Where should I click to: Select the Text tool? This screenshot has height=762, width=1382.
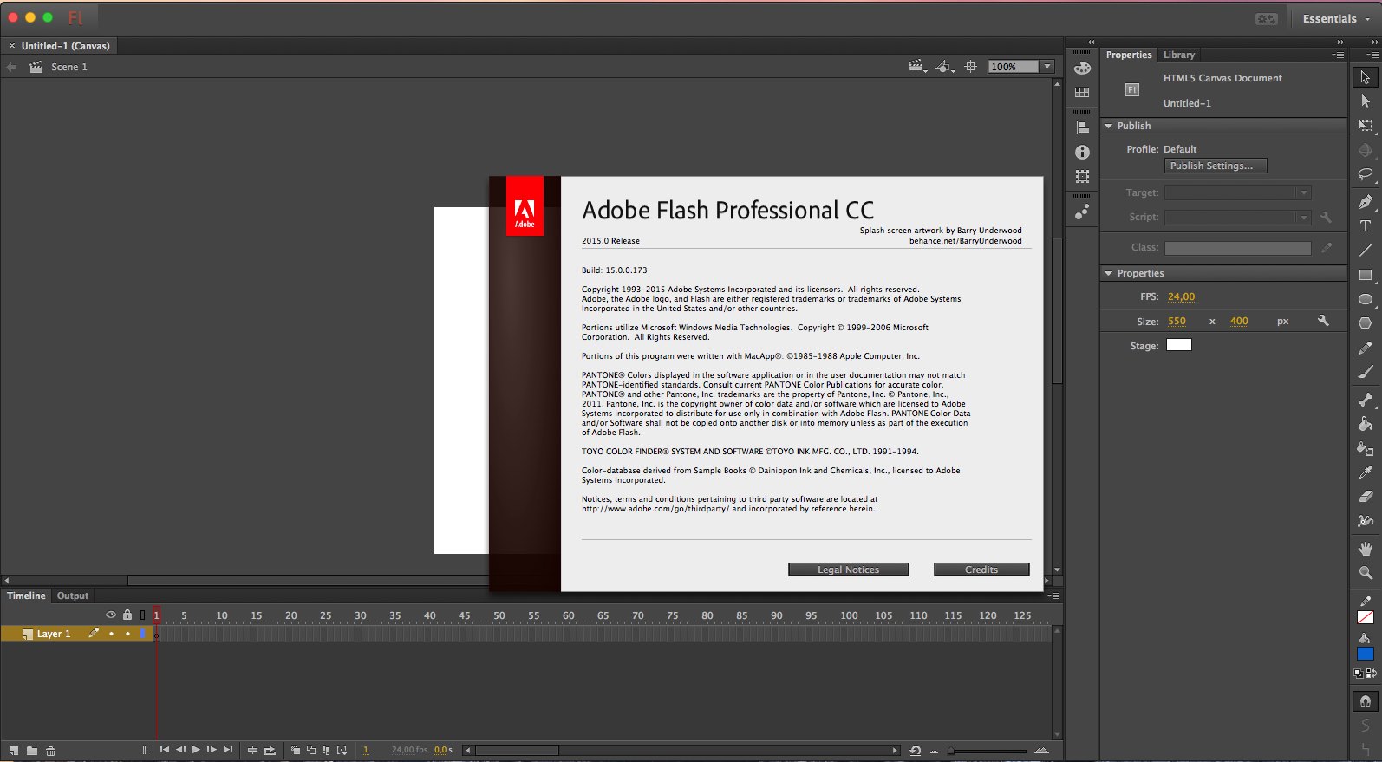pos(1366,225)
